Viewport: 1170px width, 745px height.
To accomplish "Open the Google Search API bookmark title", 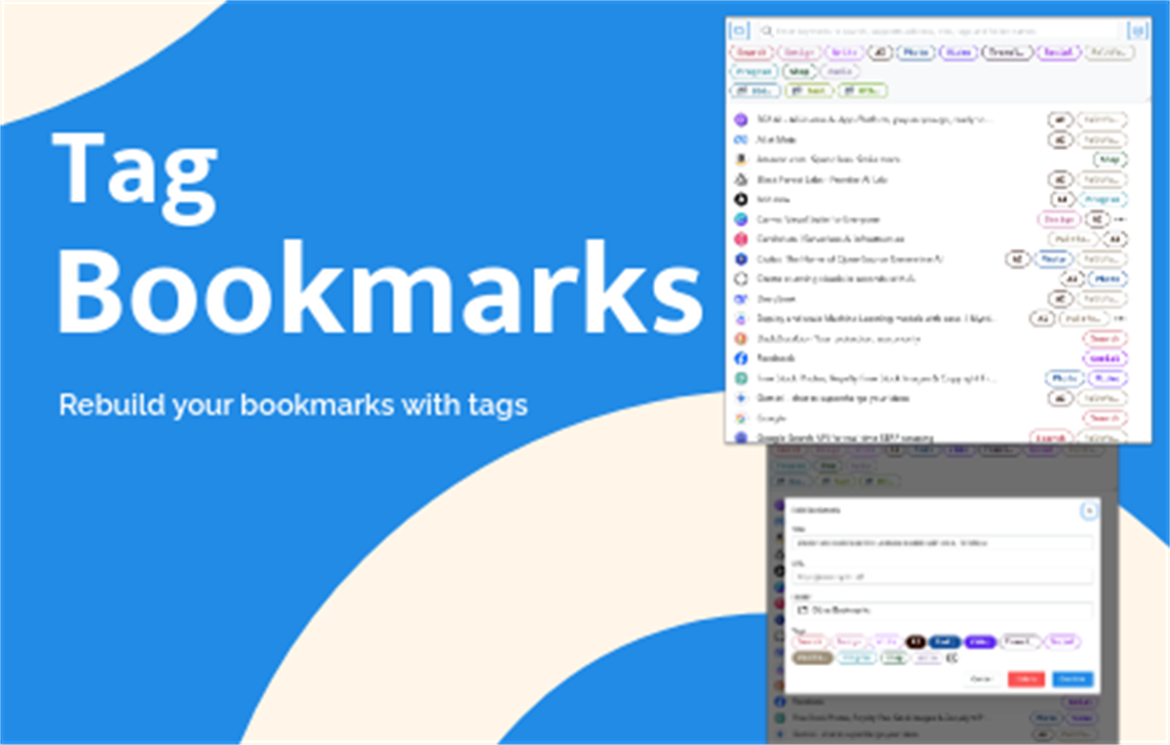I will (x=844, y=438).
